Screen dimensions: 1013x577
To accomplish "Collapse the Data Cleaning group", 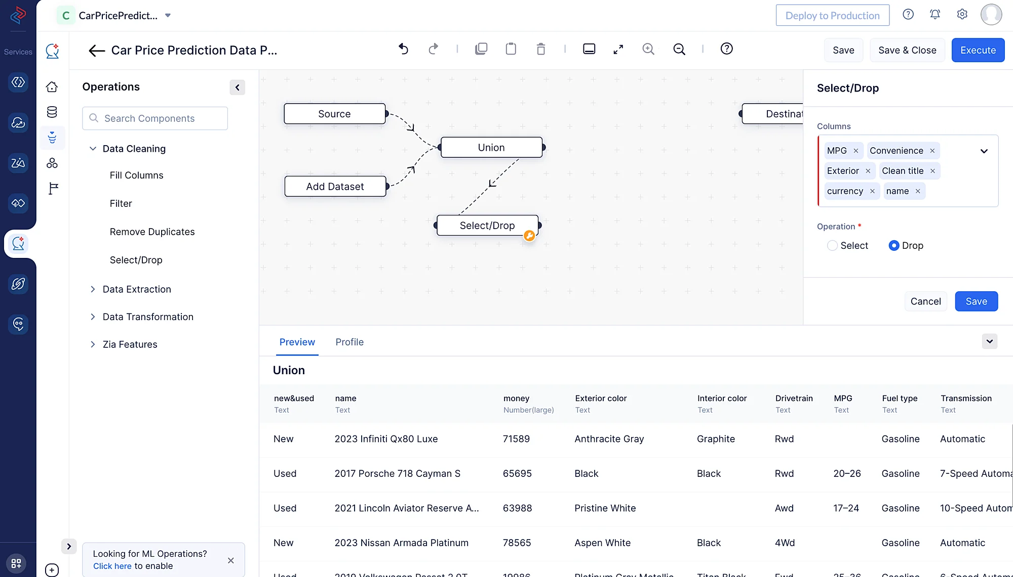I will click(93, 149).
